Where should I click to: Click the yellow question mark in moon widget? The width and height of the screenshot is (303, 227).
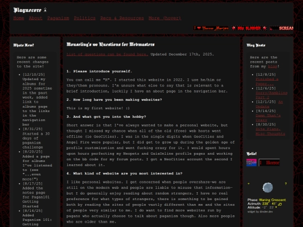pyautogui.click(x=286, y=184)
